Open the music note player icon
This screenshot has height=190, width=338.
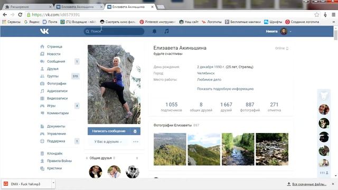pos(166,31)
